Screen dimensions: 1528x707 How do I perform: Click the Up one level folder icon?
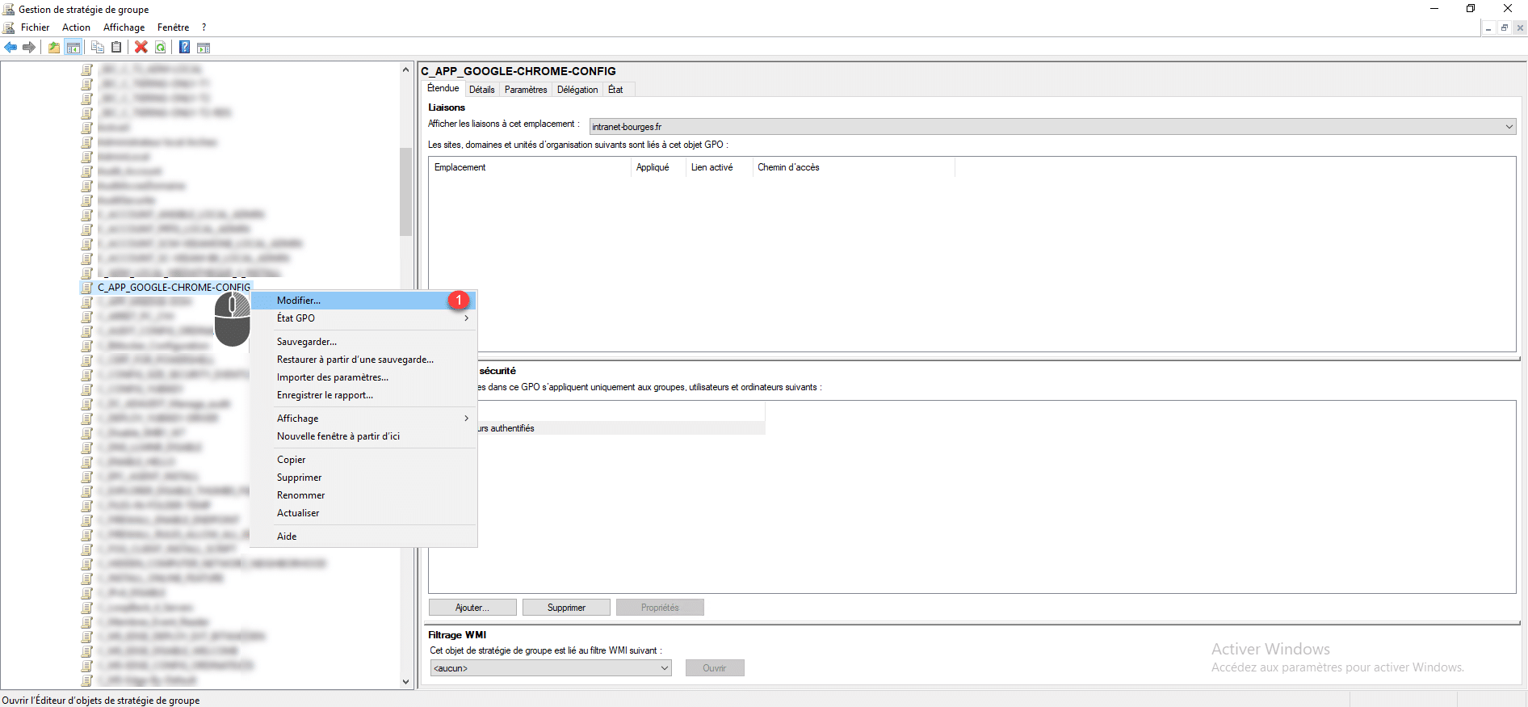53,48
